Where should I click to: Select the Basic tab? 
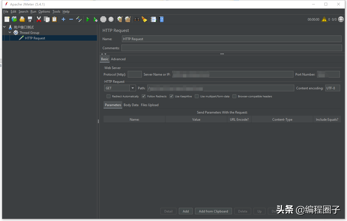(105, 59)
